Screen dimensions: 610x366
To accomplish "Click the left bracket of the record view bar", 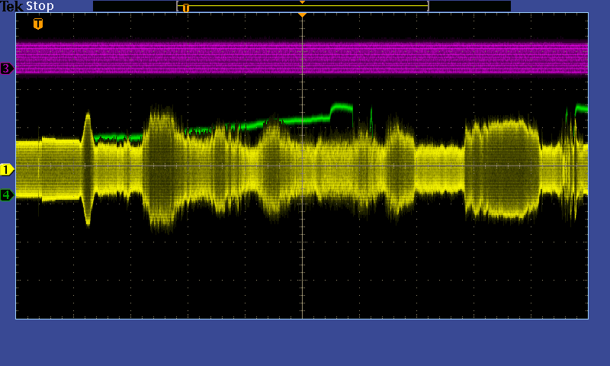I will click(x=178, y=6).
